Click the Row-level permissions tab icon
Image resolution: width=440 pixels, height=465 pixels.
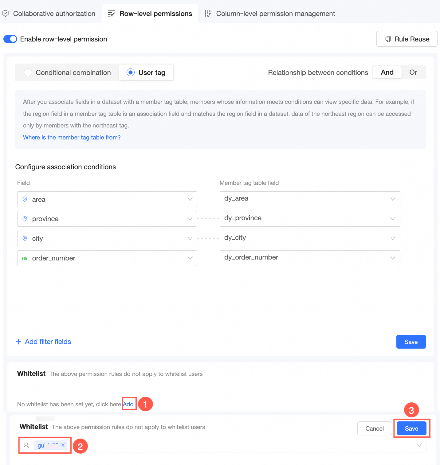coord(112,14)
